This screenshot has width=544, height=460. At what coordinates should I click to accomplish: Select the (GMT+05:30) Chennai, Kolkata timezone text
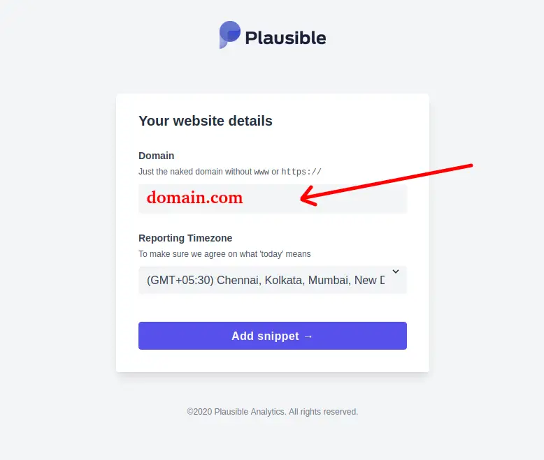point(266,280)
